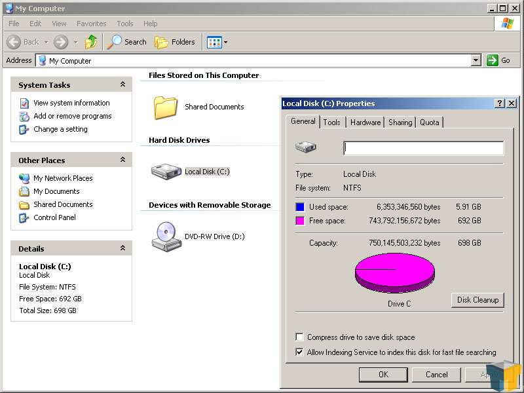Click the green Go arrow icon
524x393 pixels.
[x=493, y=60]
